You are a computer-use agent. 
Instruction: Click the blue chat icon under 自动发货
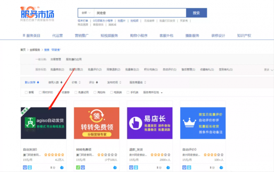62,168
